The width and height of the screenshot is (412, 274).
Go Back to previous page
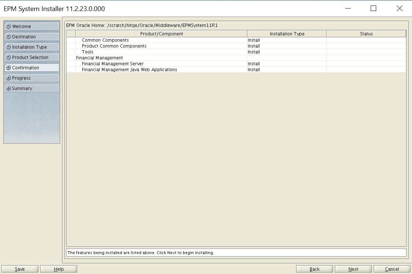tap(315, 269)
